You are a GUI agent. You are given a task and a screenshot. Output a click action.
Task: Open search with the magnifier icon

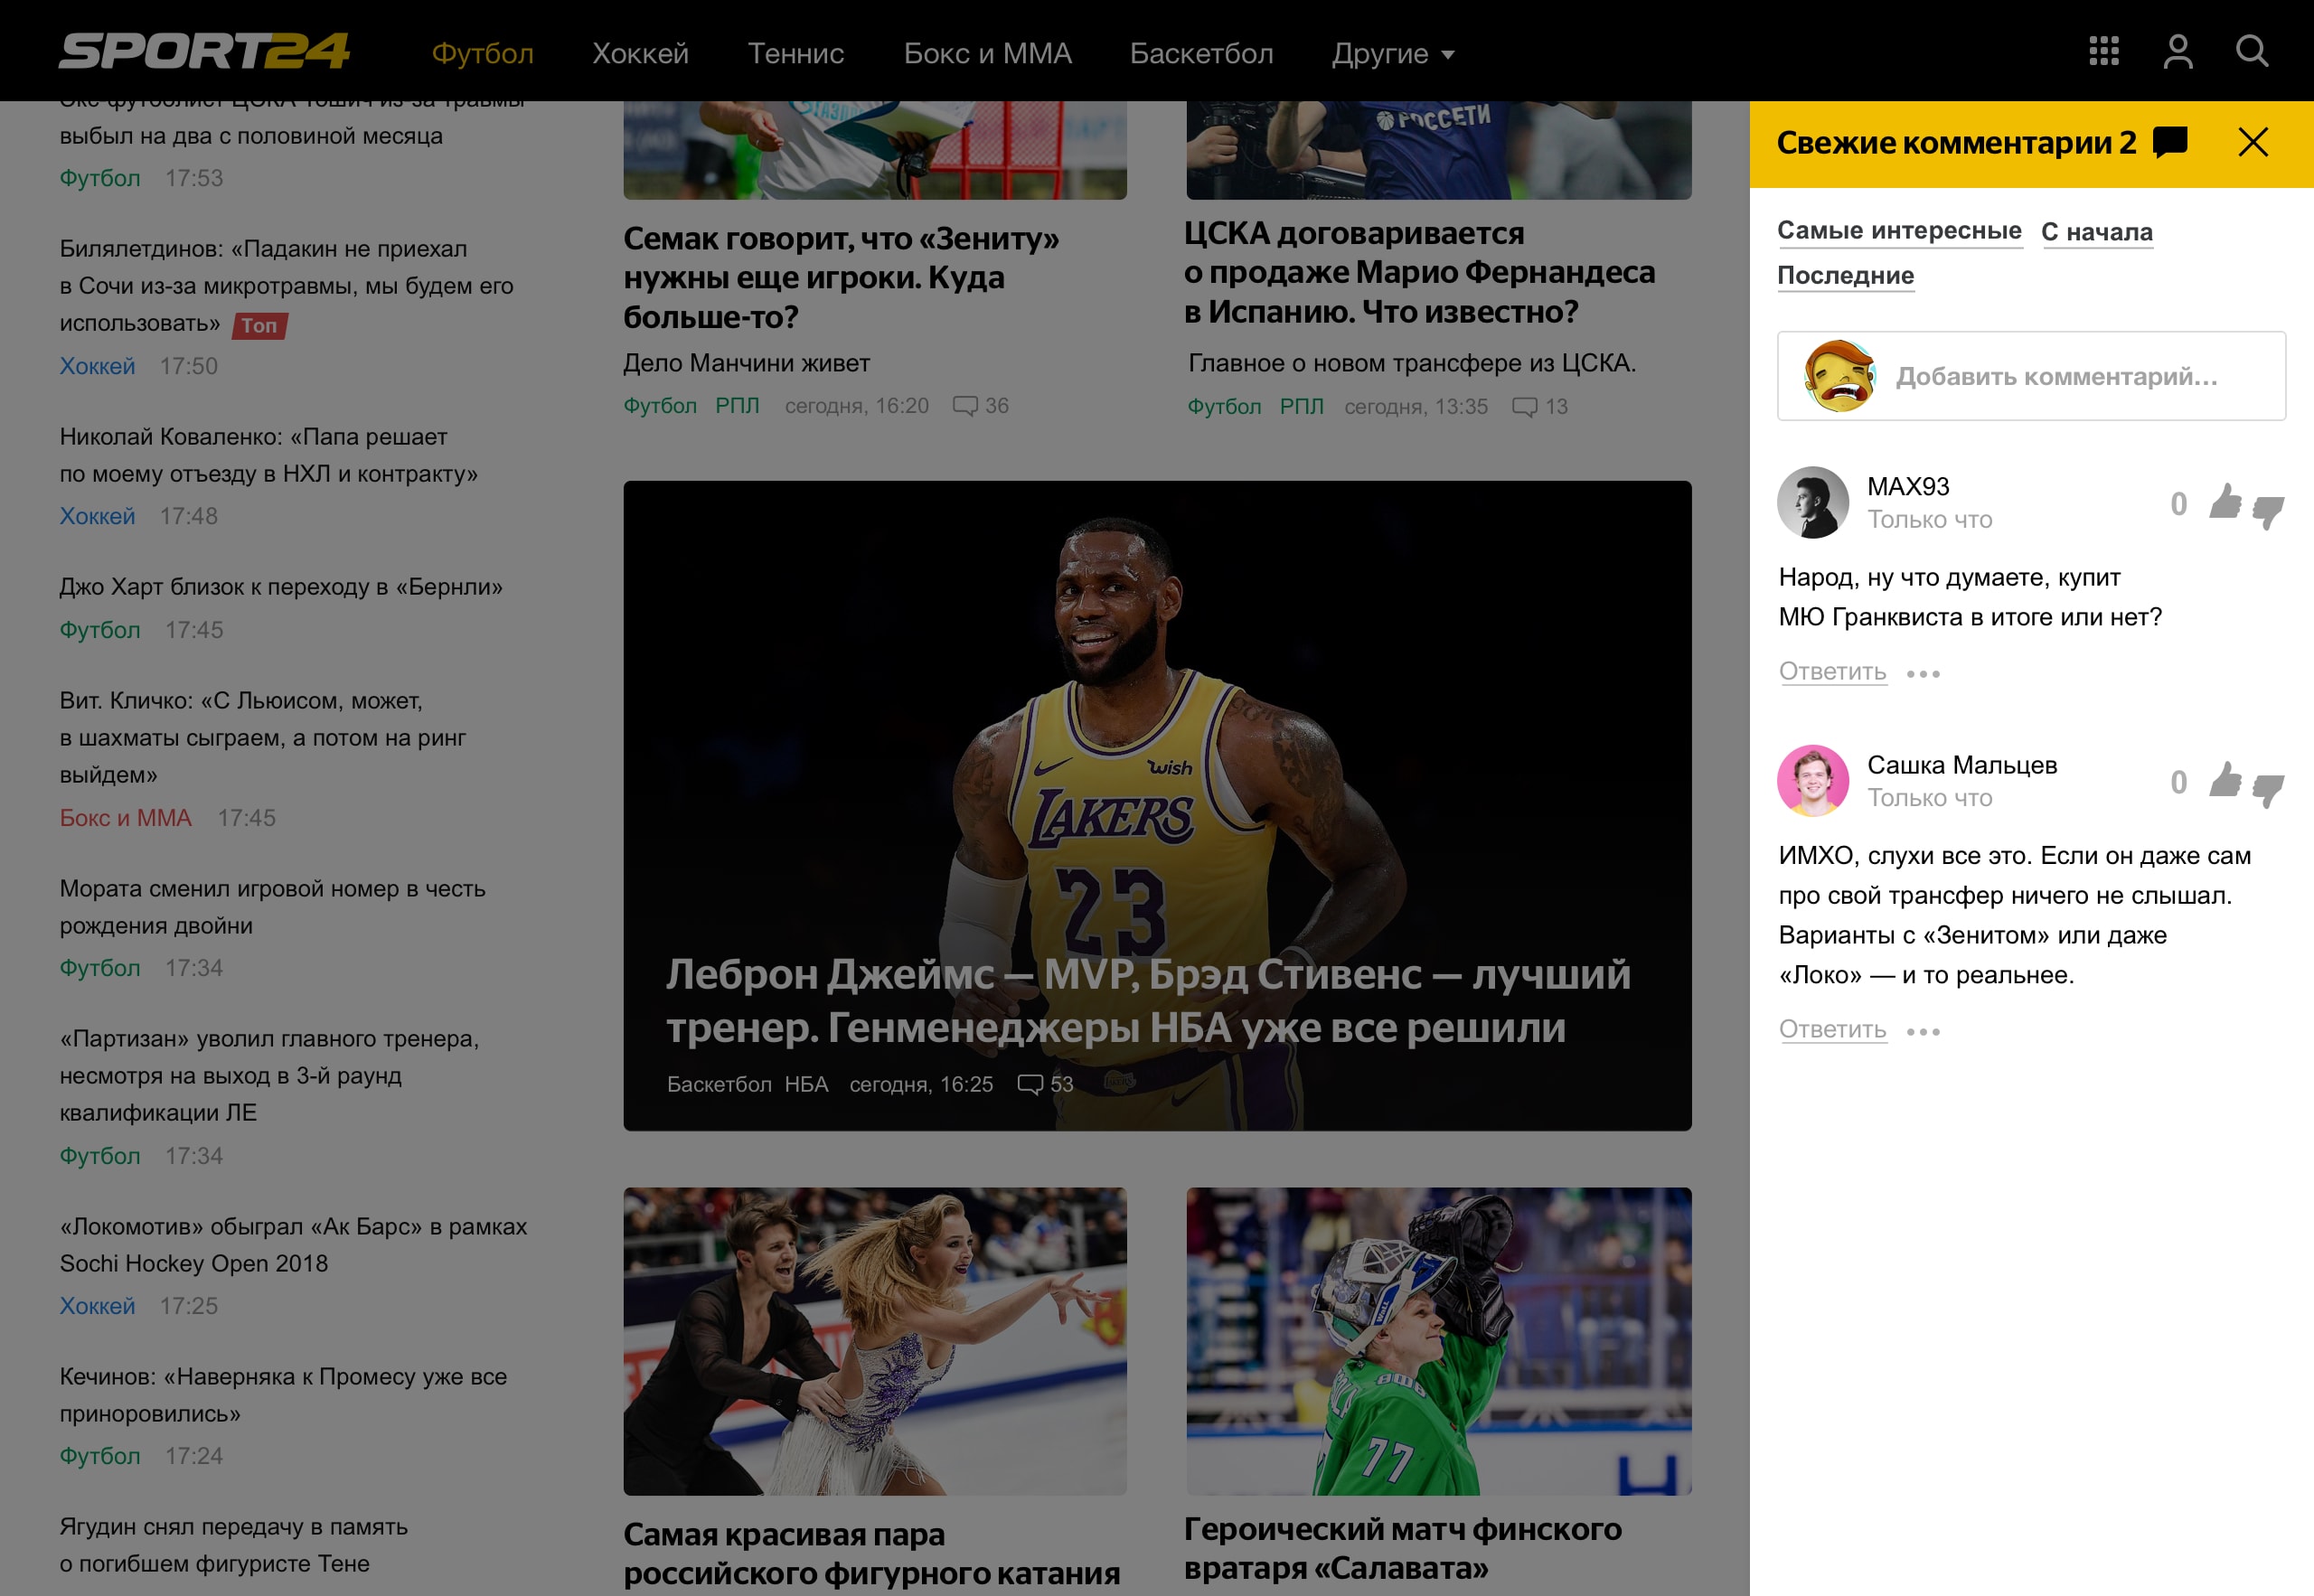2251,51
